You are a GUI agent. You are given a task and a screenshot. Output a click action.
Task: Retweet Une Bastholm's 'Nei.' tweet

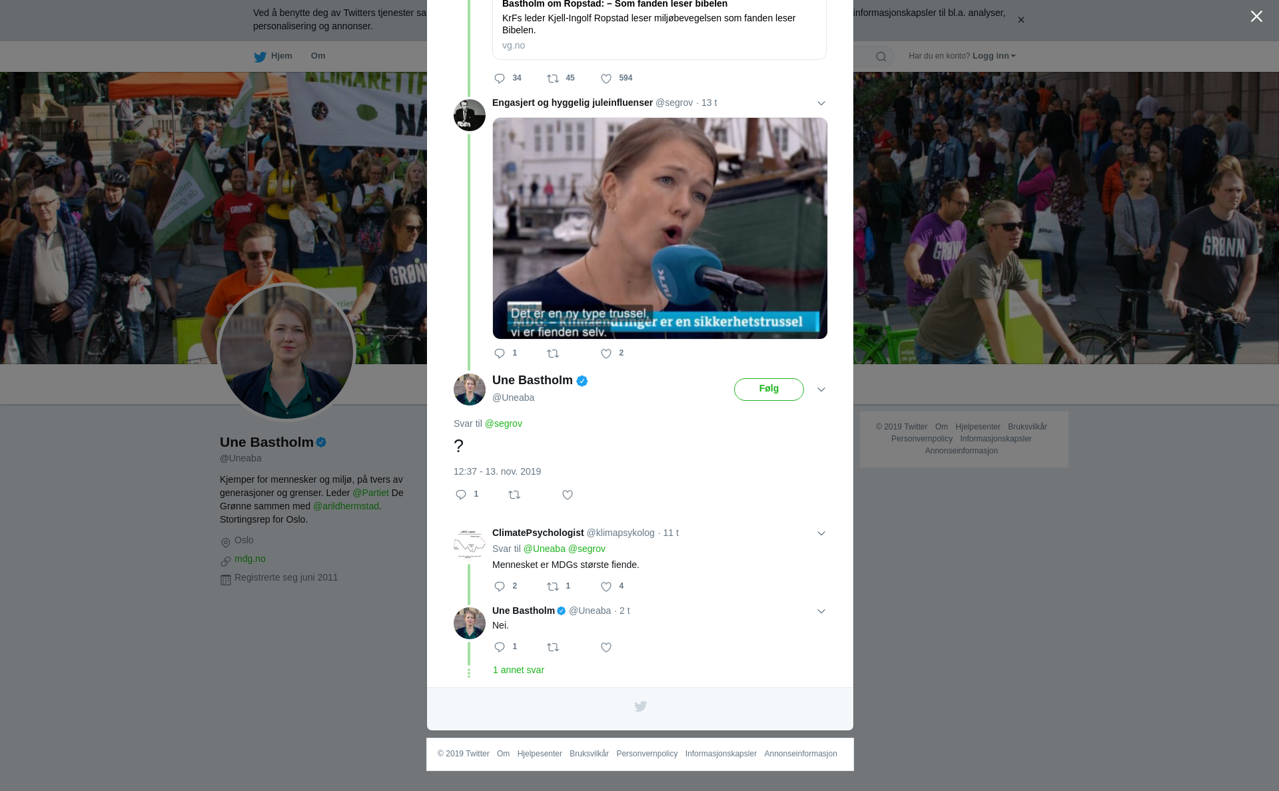(x=553, y=647)
